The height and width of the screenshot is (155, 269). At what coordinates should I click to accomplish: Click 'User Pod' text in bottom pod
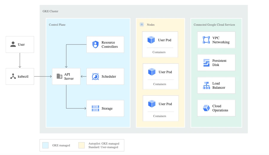point(165,104)
